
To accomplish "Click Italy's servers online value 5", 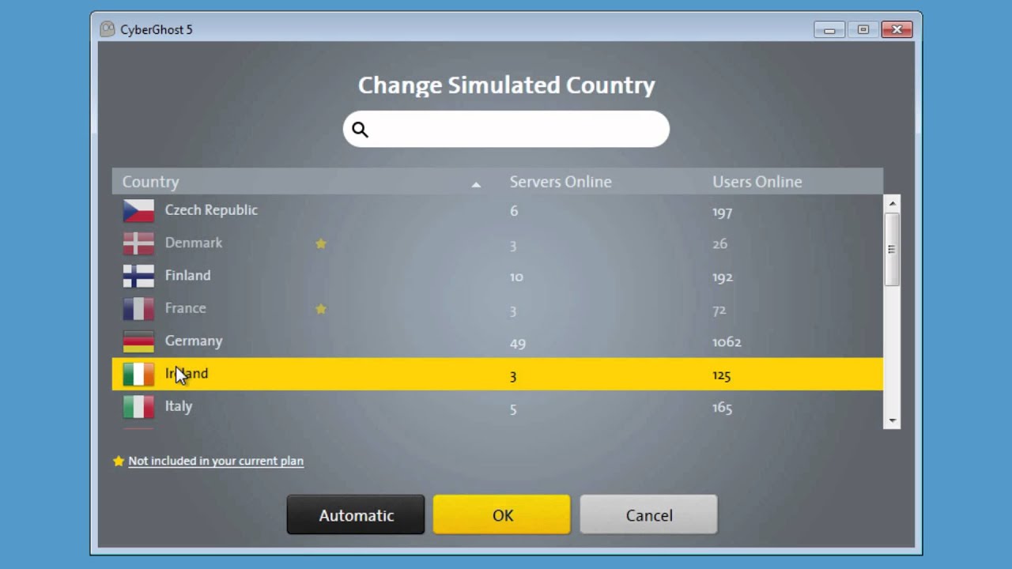I will click(513, 409).
